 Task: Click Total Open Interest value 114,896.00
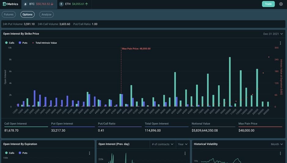[x=153, y=131]
